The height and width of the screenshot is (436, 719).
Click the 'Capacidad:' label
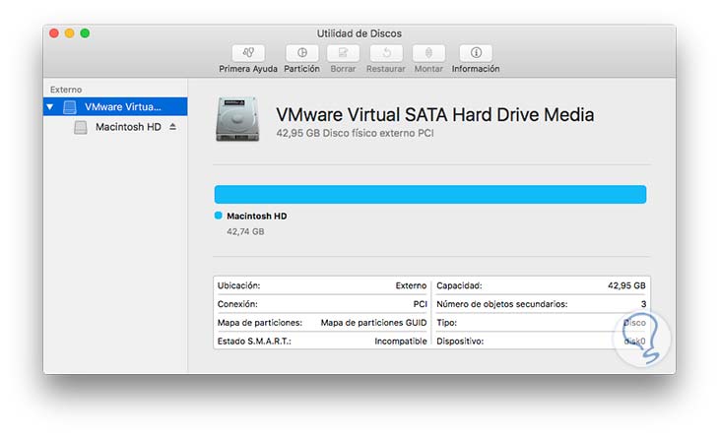pyautogui.click(x=459, y=285)
